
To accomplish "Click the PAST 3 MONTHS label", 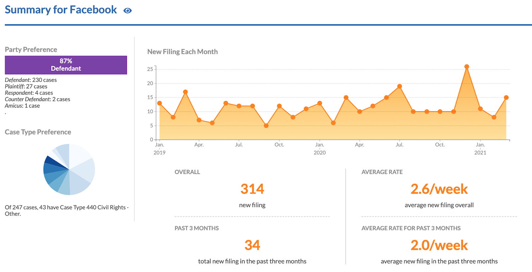I will pyautogui.click(x=197, y=228).
